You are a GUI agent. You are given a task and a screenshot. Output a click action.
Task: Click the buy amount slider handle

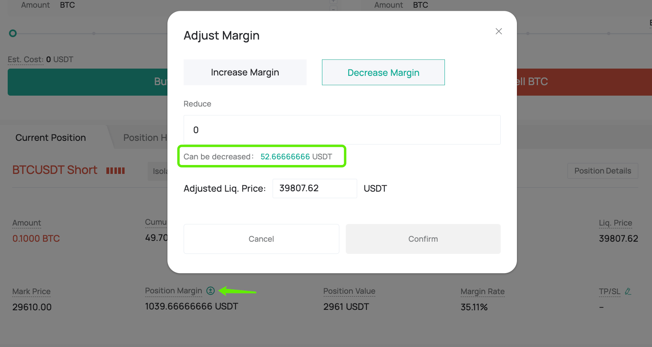[13, 33]
